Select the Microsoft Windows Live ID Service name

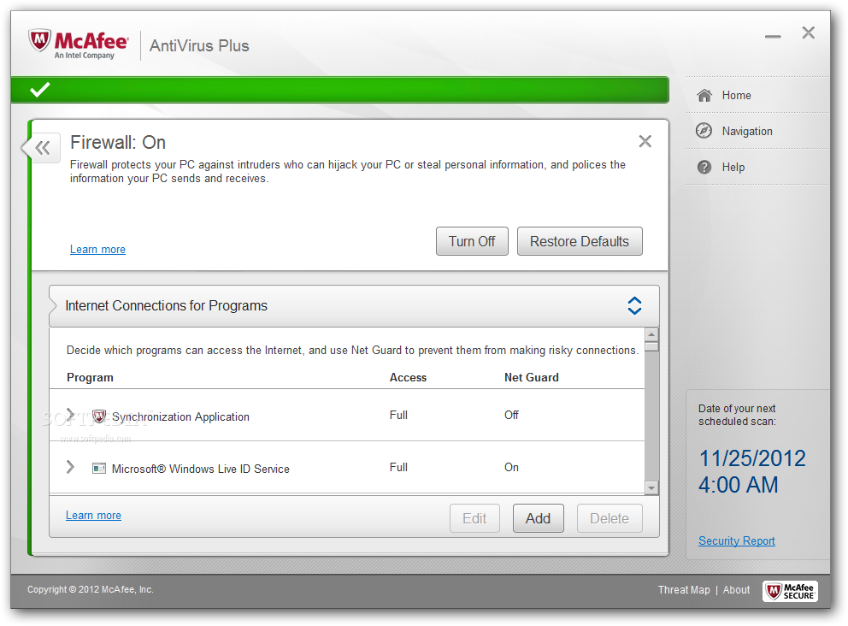(201, 469)
